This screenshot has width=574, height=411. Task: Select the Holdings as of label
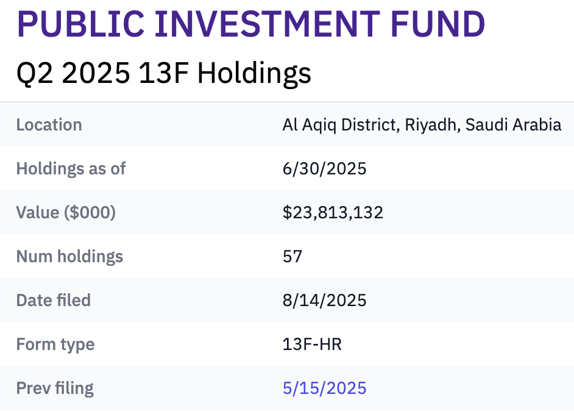click(x=71, y=169)
